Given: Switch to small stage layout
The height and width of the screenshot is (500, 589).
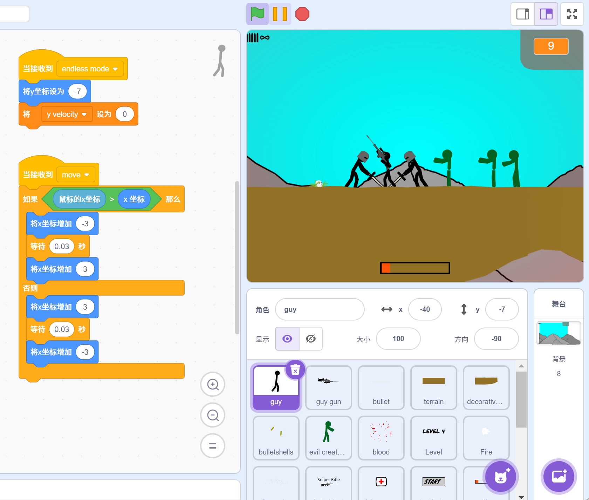Looking at the screenshot, I should tap(523, 14).
